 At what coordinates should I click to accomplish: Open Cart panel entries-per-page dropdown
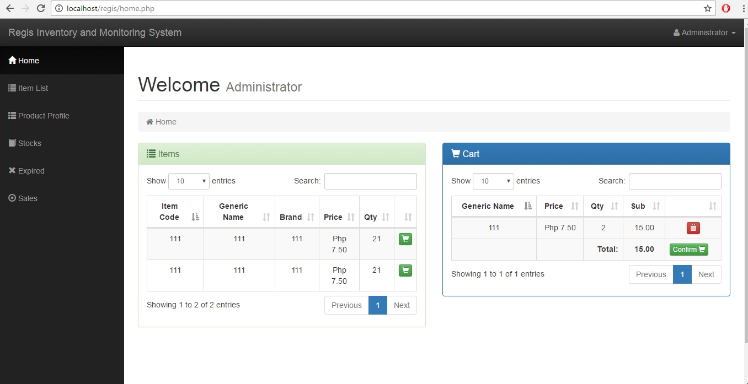[493, 181]
